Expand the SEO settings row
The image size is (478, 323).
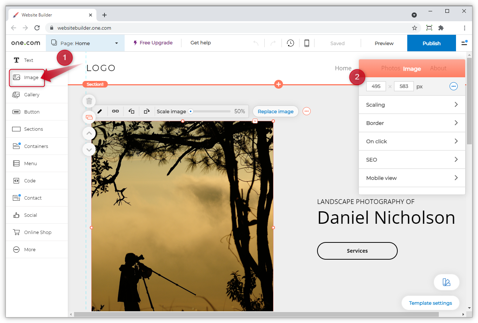tap(412, 160)
